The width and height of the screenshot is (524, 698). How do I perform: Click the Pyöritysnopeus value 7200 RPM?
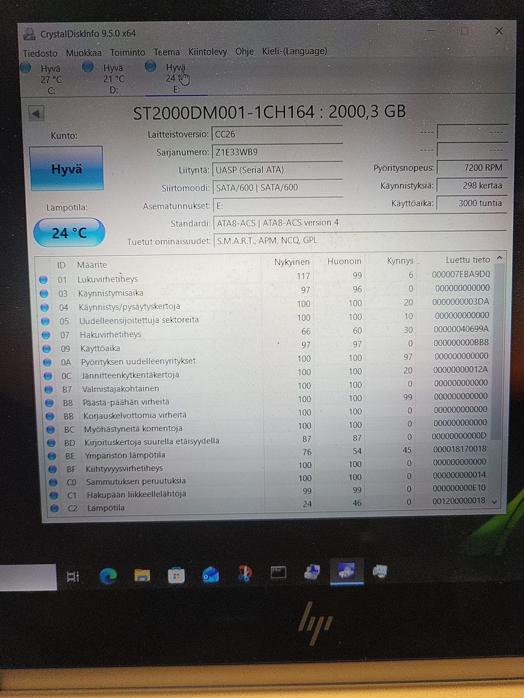[x=473, y=167]
